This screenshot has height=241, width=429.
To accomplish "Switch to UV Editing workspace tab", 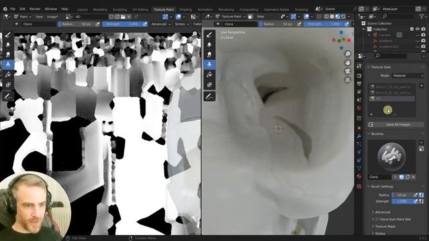I will pyautogui.click(x=140, y=9).
